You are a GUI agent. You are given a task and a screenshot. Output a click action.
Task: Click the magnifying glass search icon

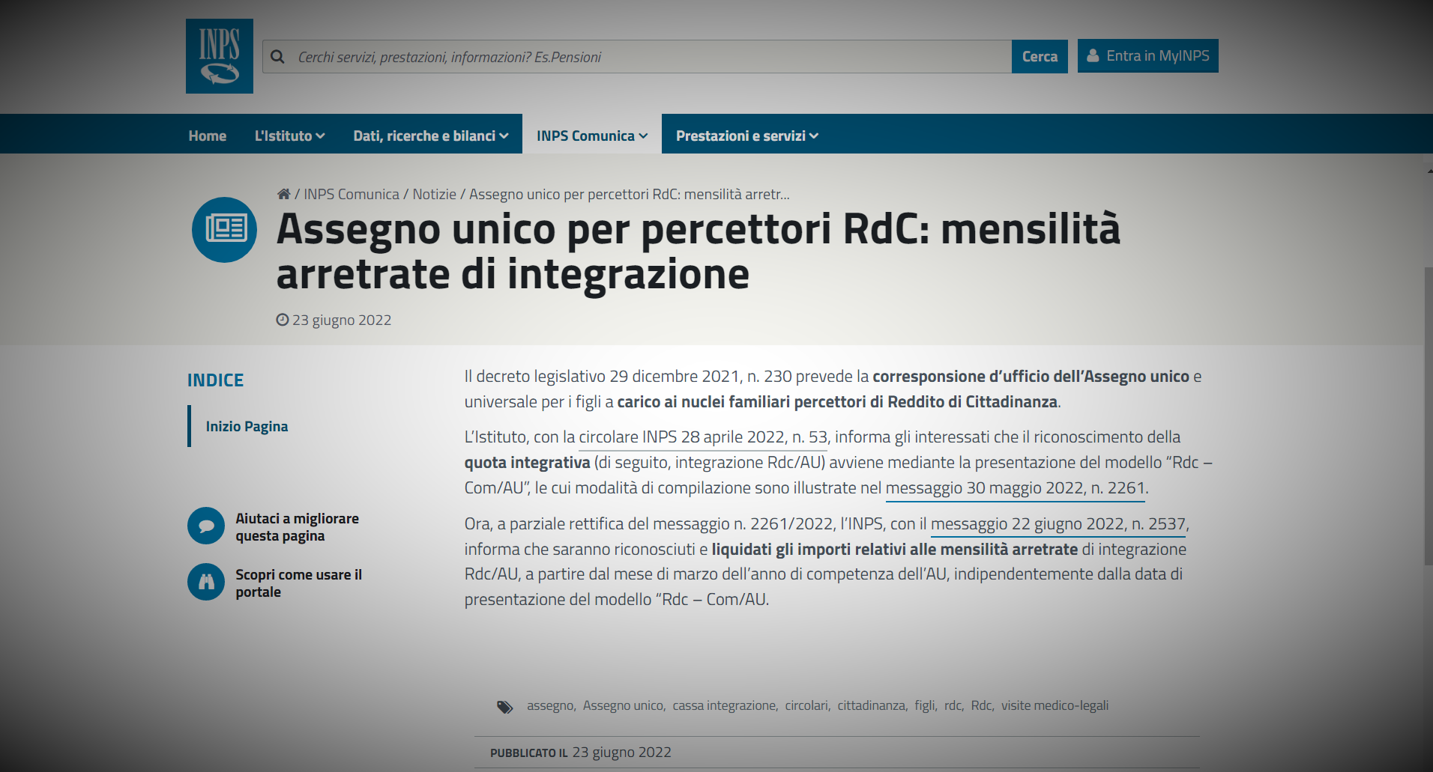(277, 57)
